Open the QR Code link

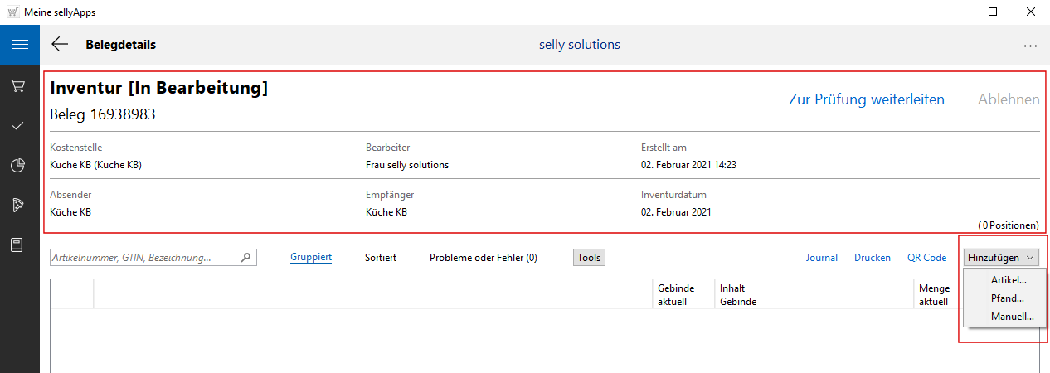pyautogui.click(x=926, y=258)
